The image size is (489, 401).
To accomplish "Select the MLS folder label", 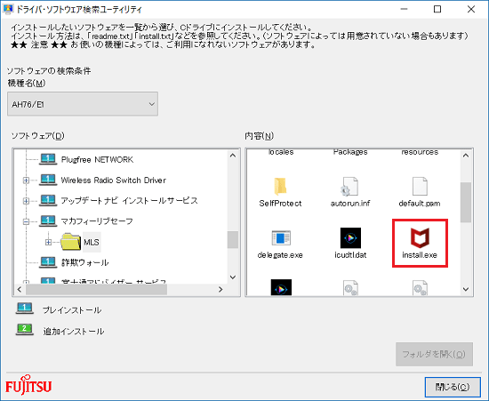I will tap(92, 242).
